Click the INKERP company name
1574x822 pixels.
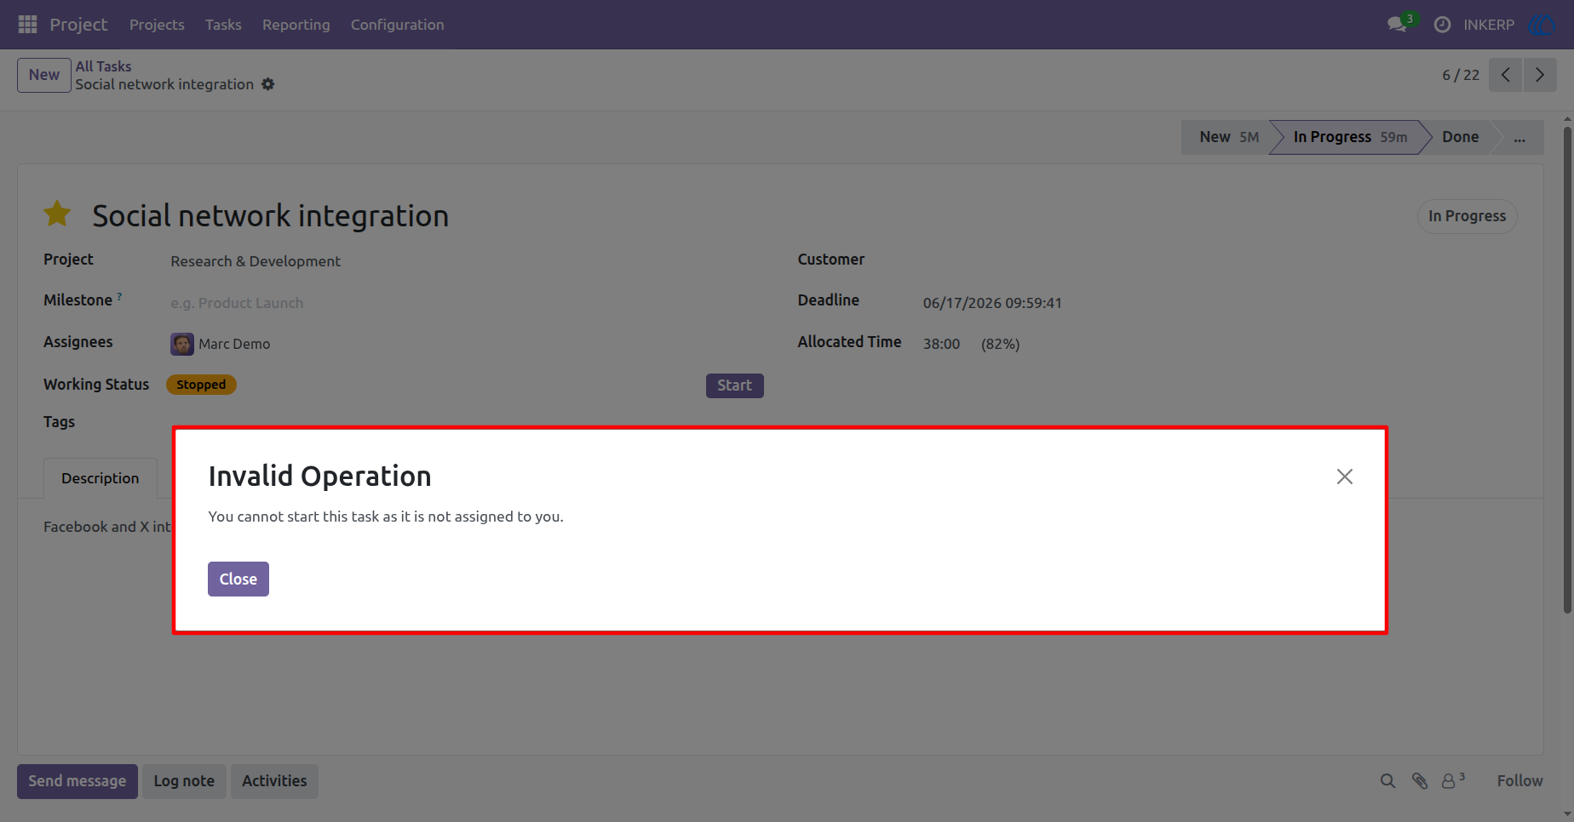[x=1489, y=25]
